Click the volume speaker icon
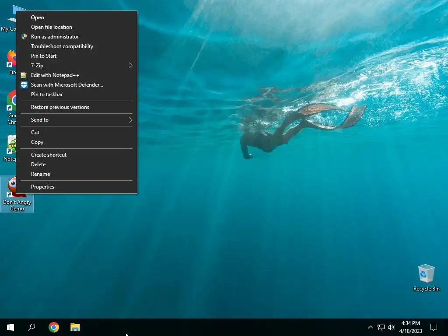448x336 pixels. pyautogui.click(x=391, y=327)
